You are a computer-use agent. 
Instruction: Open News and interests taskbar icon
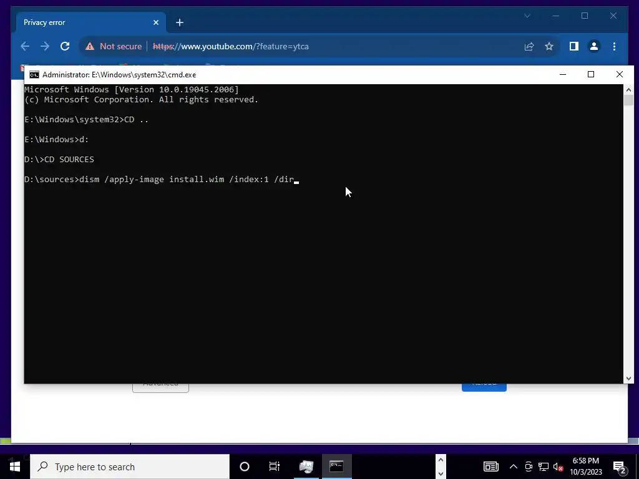490,467
